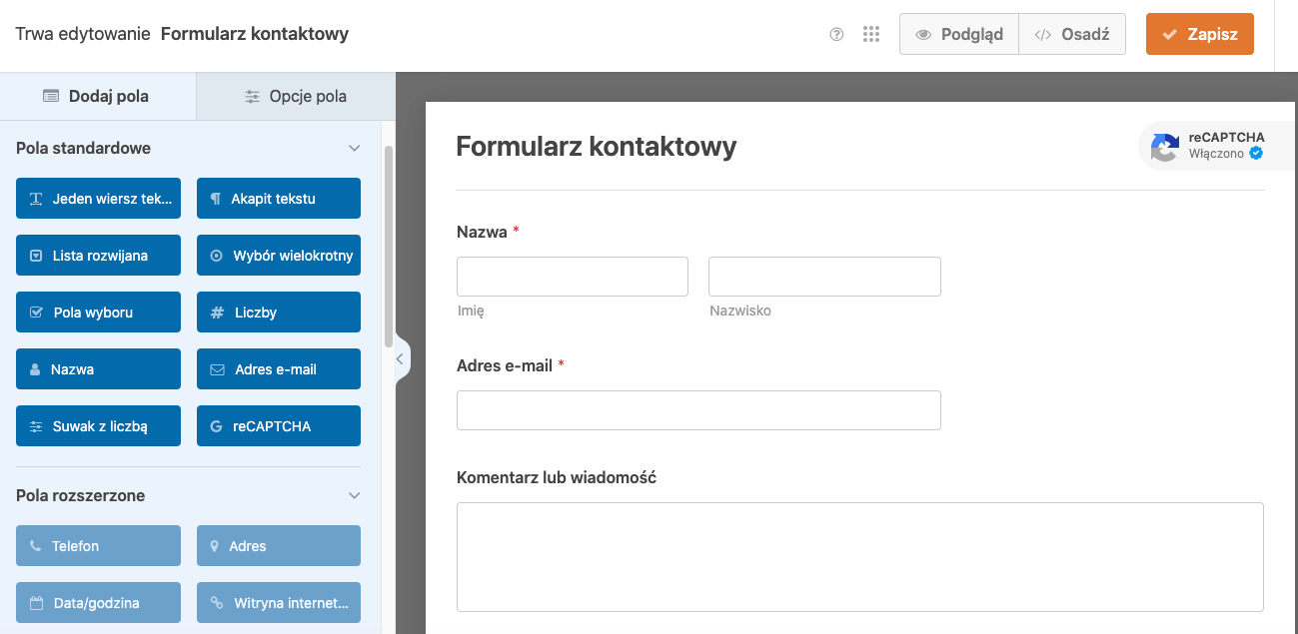The width and height of the screenshot is (1298, 634).
Task: Collapse the left sidebar panel arrow
Action: 400,358
